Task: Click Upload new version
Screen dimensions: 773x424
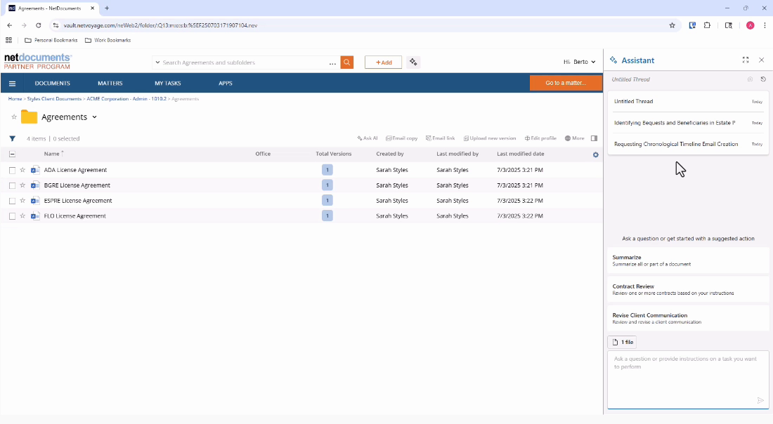Action: (x=490, y=138)
